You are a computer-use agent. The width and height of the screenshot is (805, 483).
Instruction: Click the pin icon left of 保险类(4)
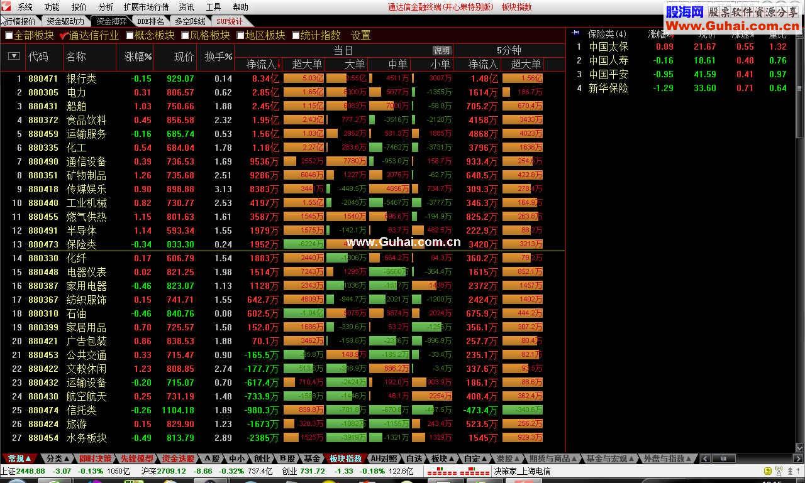pos(575,33)
